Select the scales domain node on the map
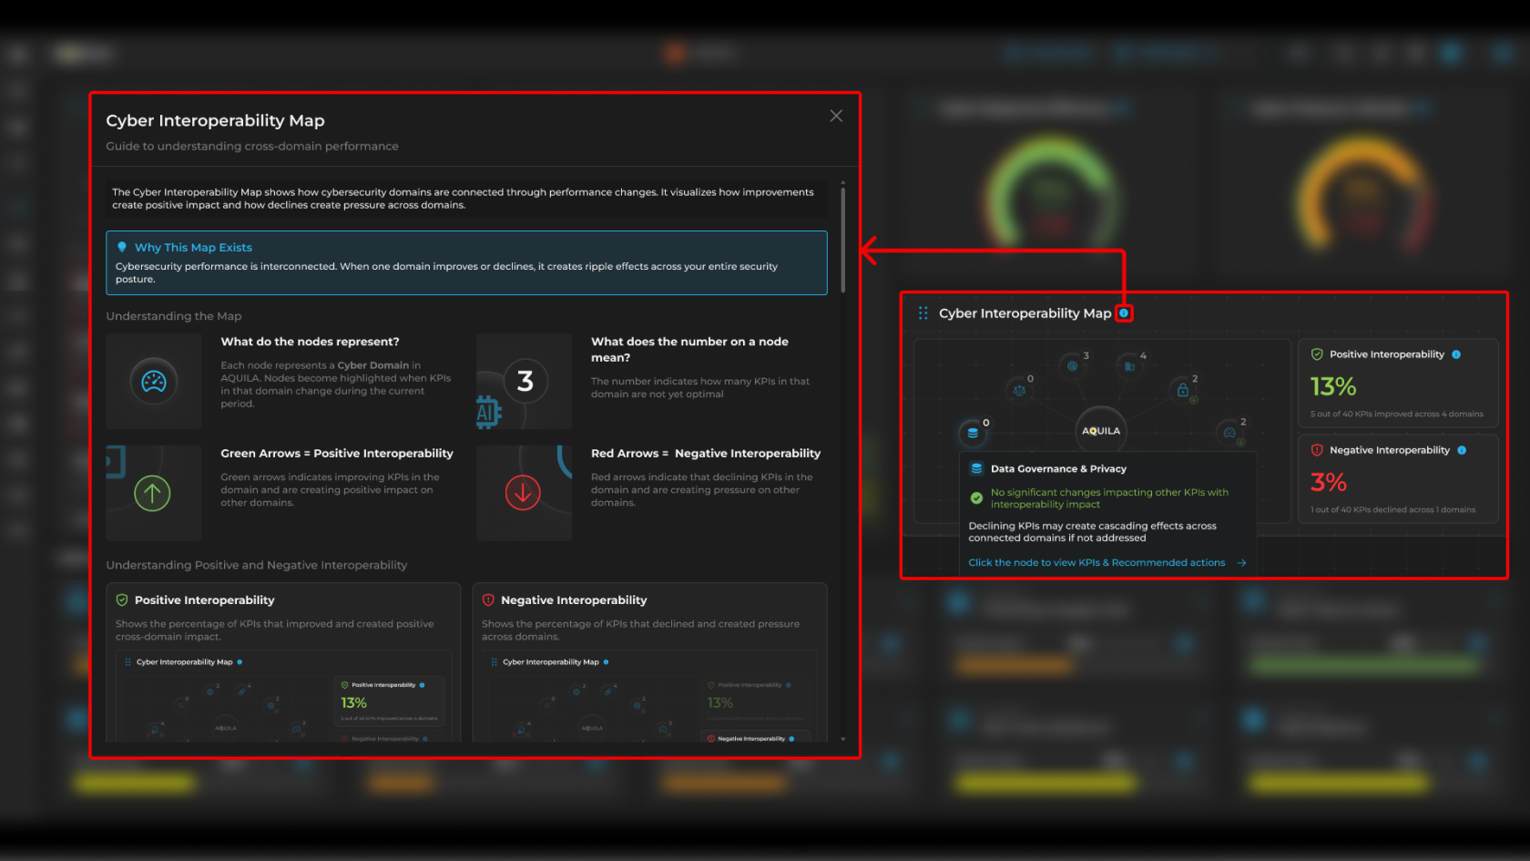The image size is (1530, 861). [x=1019, y=390]
